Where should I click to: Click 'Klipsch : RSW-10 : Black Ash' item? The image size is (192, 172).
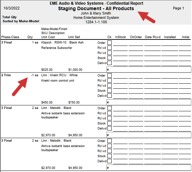[62, 42]
